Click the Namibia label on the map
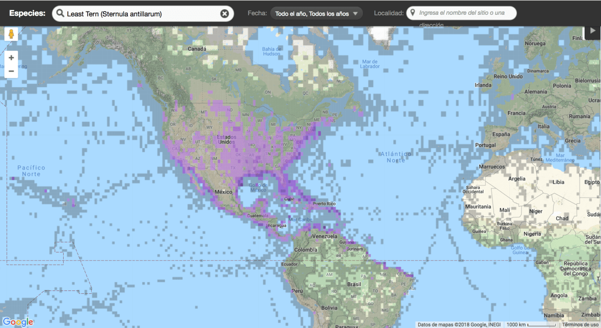601x328 pixels. click(x=554, y=316)
